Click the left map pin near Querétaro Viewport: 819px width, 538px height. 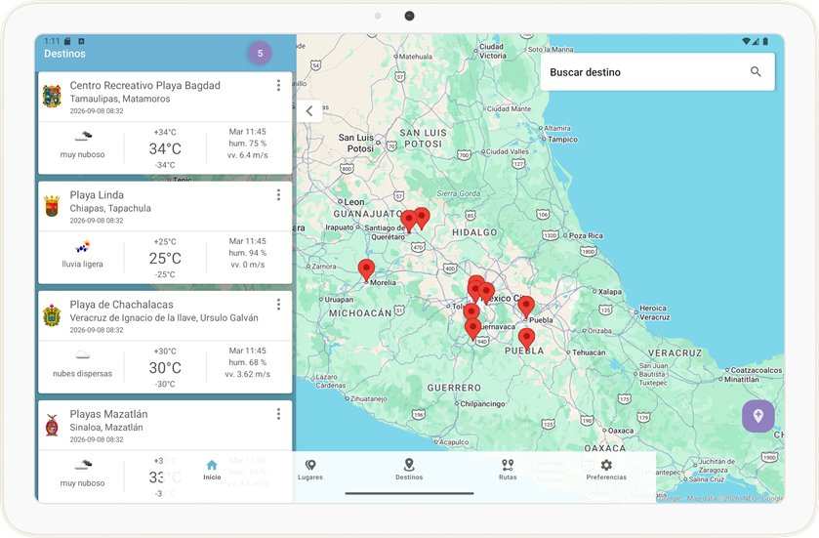point(408,222)
